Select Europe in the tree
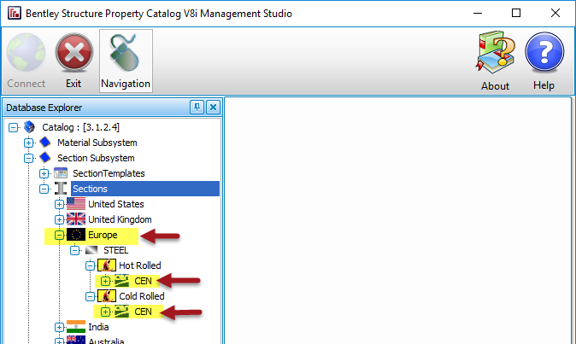The image size is (576, 344). [103, 235]
